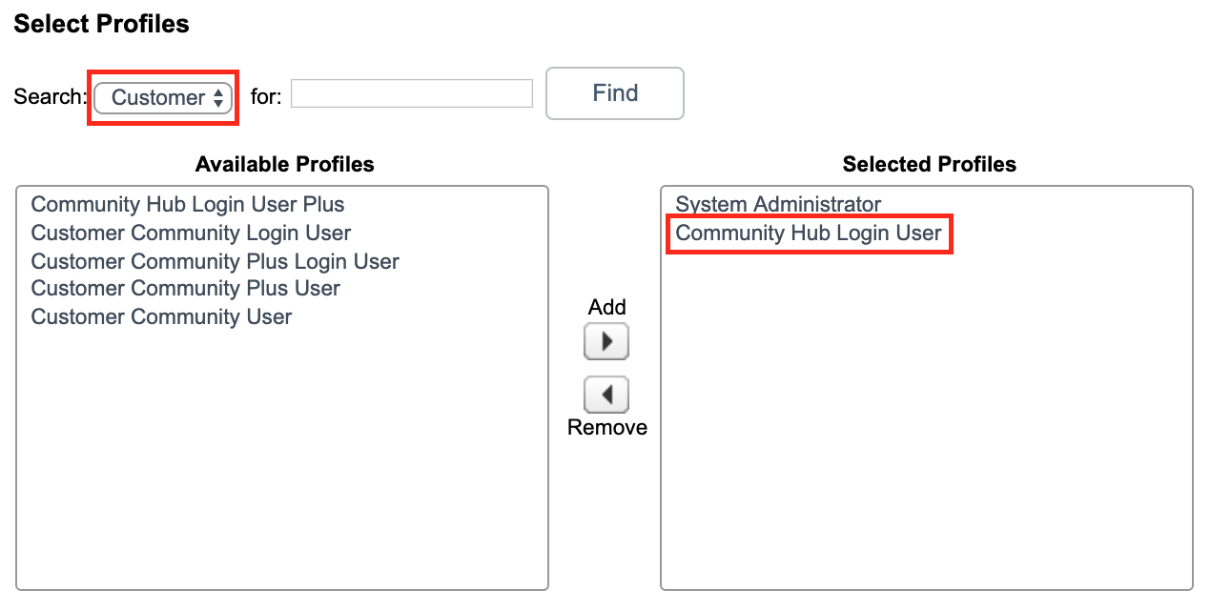This screenshot has height=610, width=1211.
Task: Click the Select Profiles heading
Action: [101, 24]
